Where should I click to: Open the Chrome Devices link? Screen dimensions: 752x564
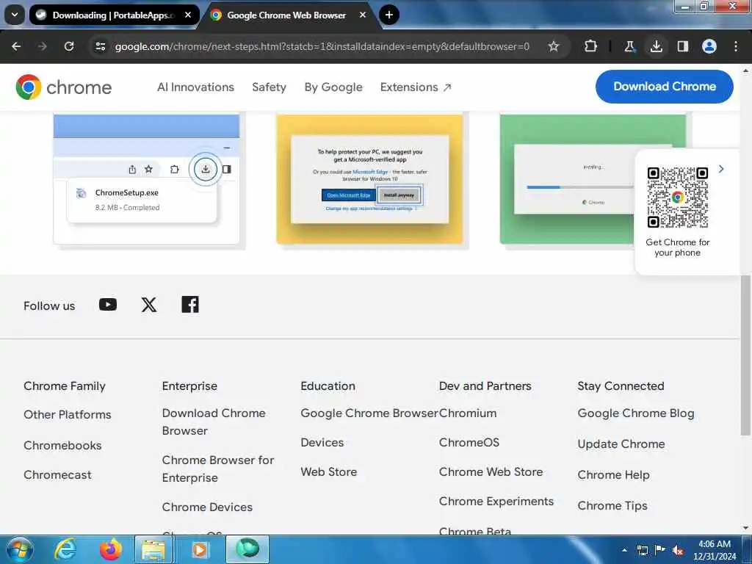pos(207,507)
